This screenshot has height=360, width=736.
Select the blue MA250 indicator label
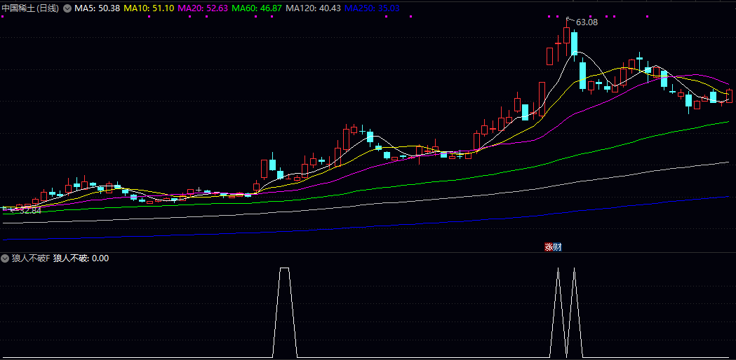(x=372, y=8)
